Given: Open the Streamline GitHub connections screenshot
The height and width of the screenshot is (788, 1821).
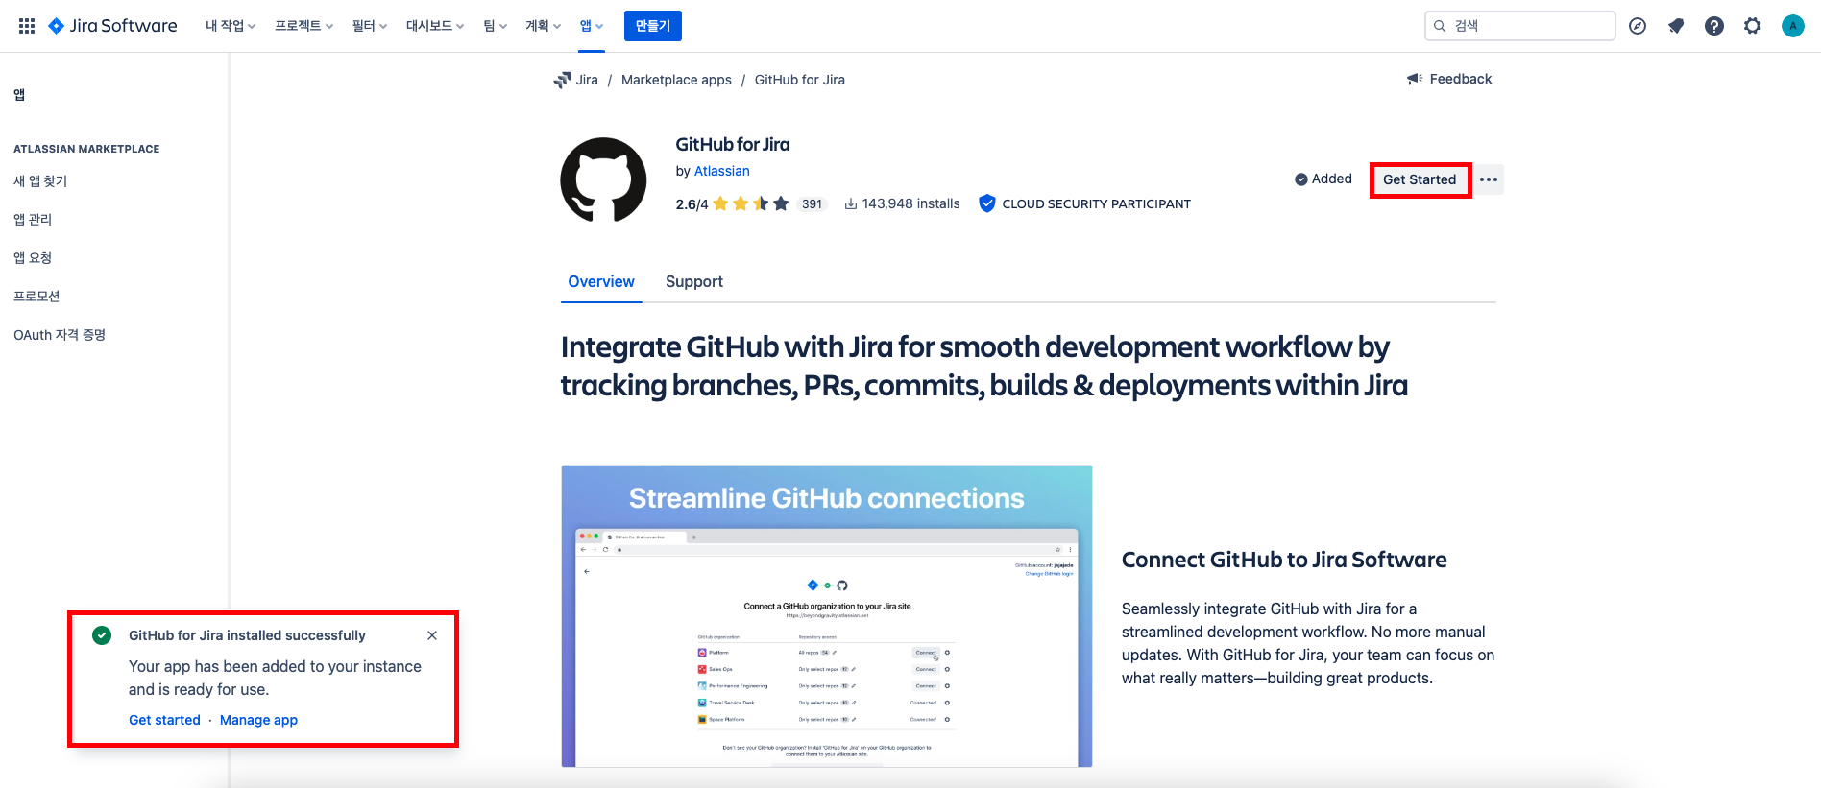Looking at the screenshot, I should [827, 616].
